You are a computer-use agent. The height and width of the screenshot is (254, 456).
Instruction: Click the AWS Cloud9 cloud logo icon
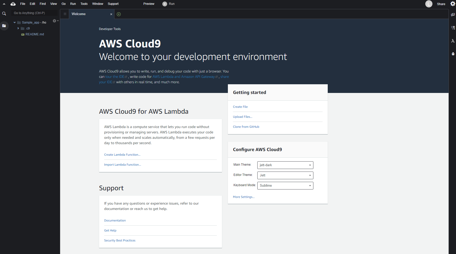(13, 4)
